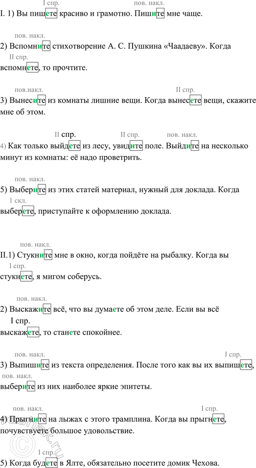Viewport: 256px width, 468px height.
Task: Select the word "Прыгните" before "на лыжах"
Action: pos(27,419)
